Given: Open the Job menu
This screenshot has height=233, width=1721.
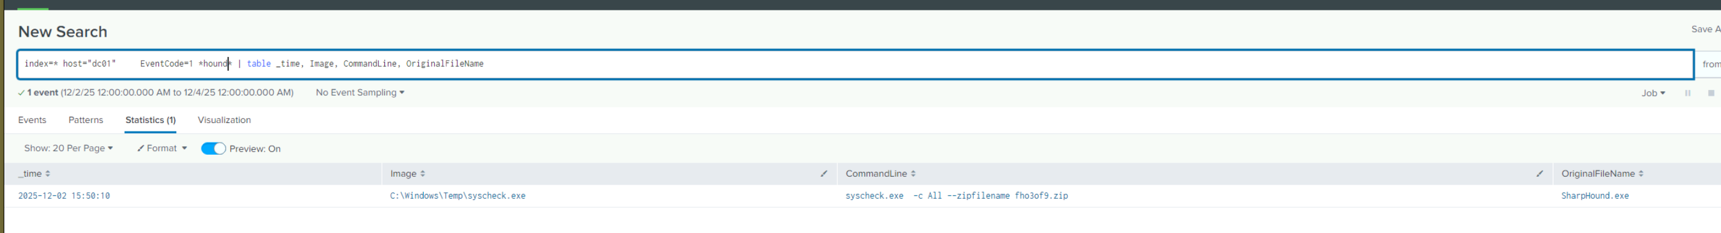Looking at the screenshot, I should click(1653, 93).
